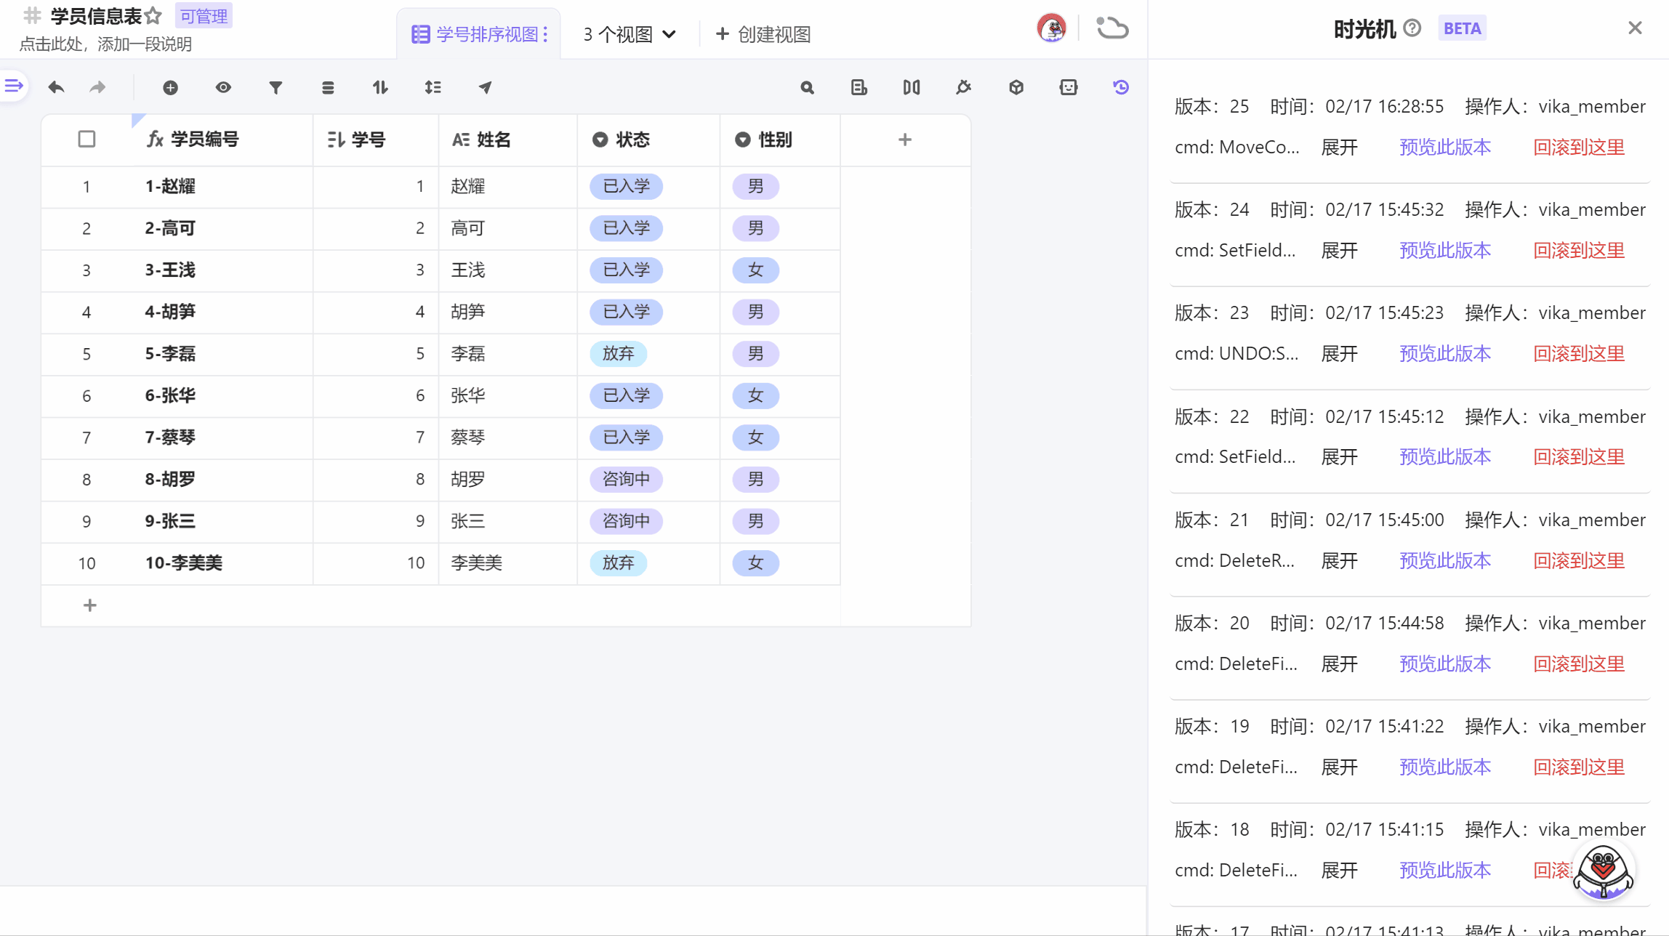Open the group records icon
Viewport: 1669px width, 936px height.
tap(328, 87)
